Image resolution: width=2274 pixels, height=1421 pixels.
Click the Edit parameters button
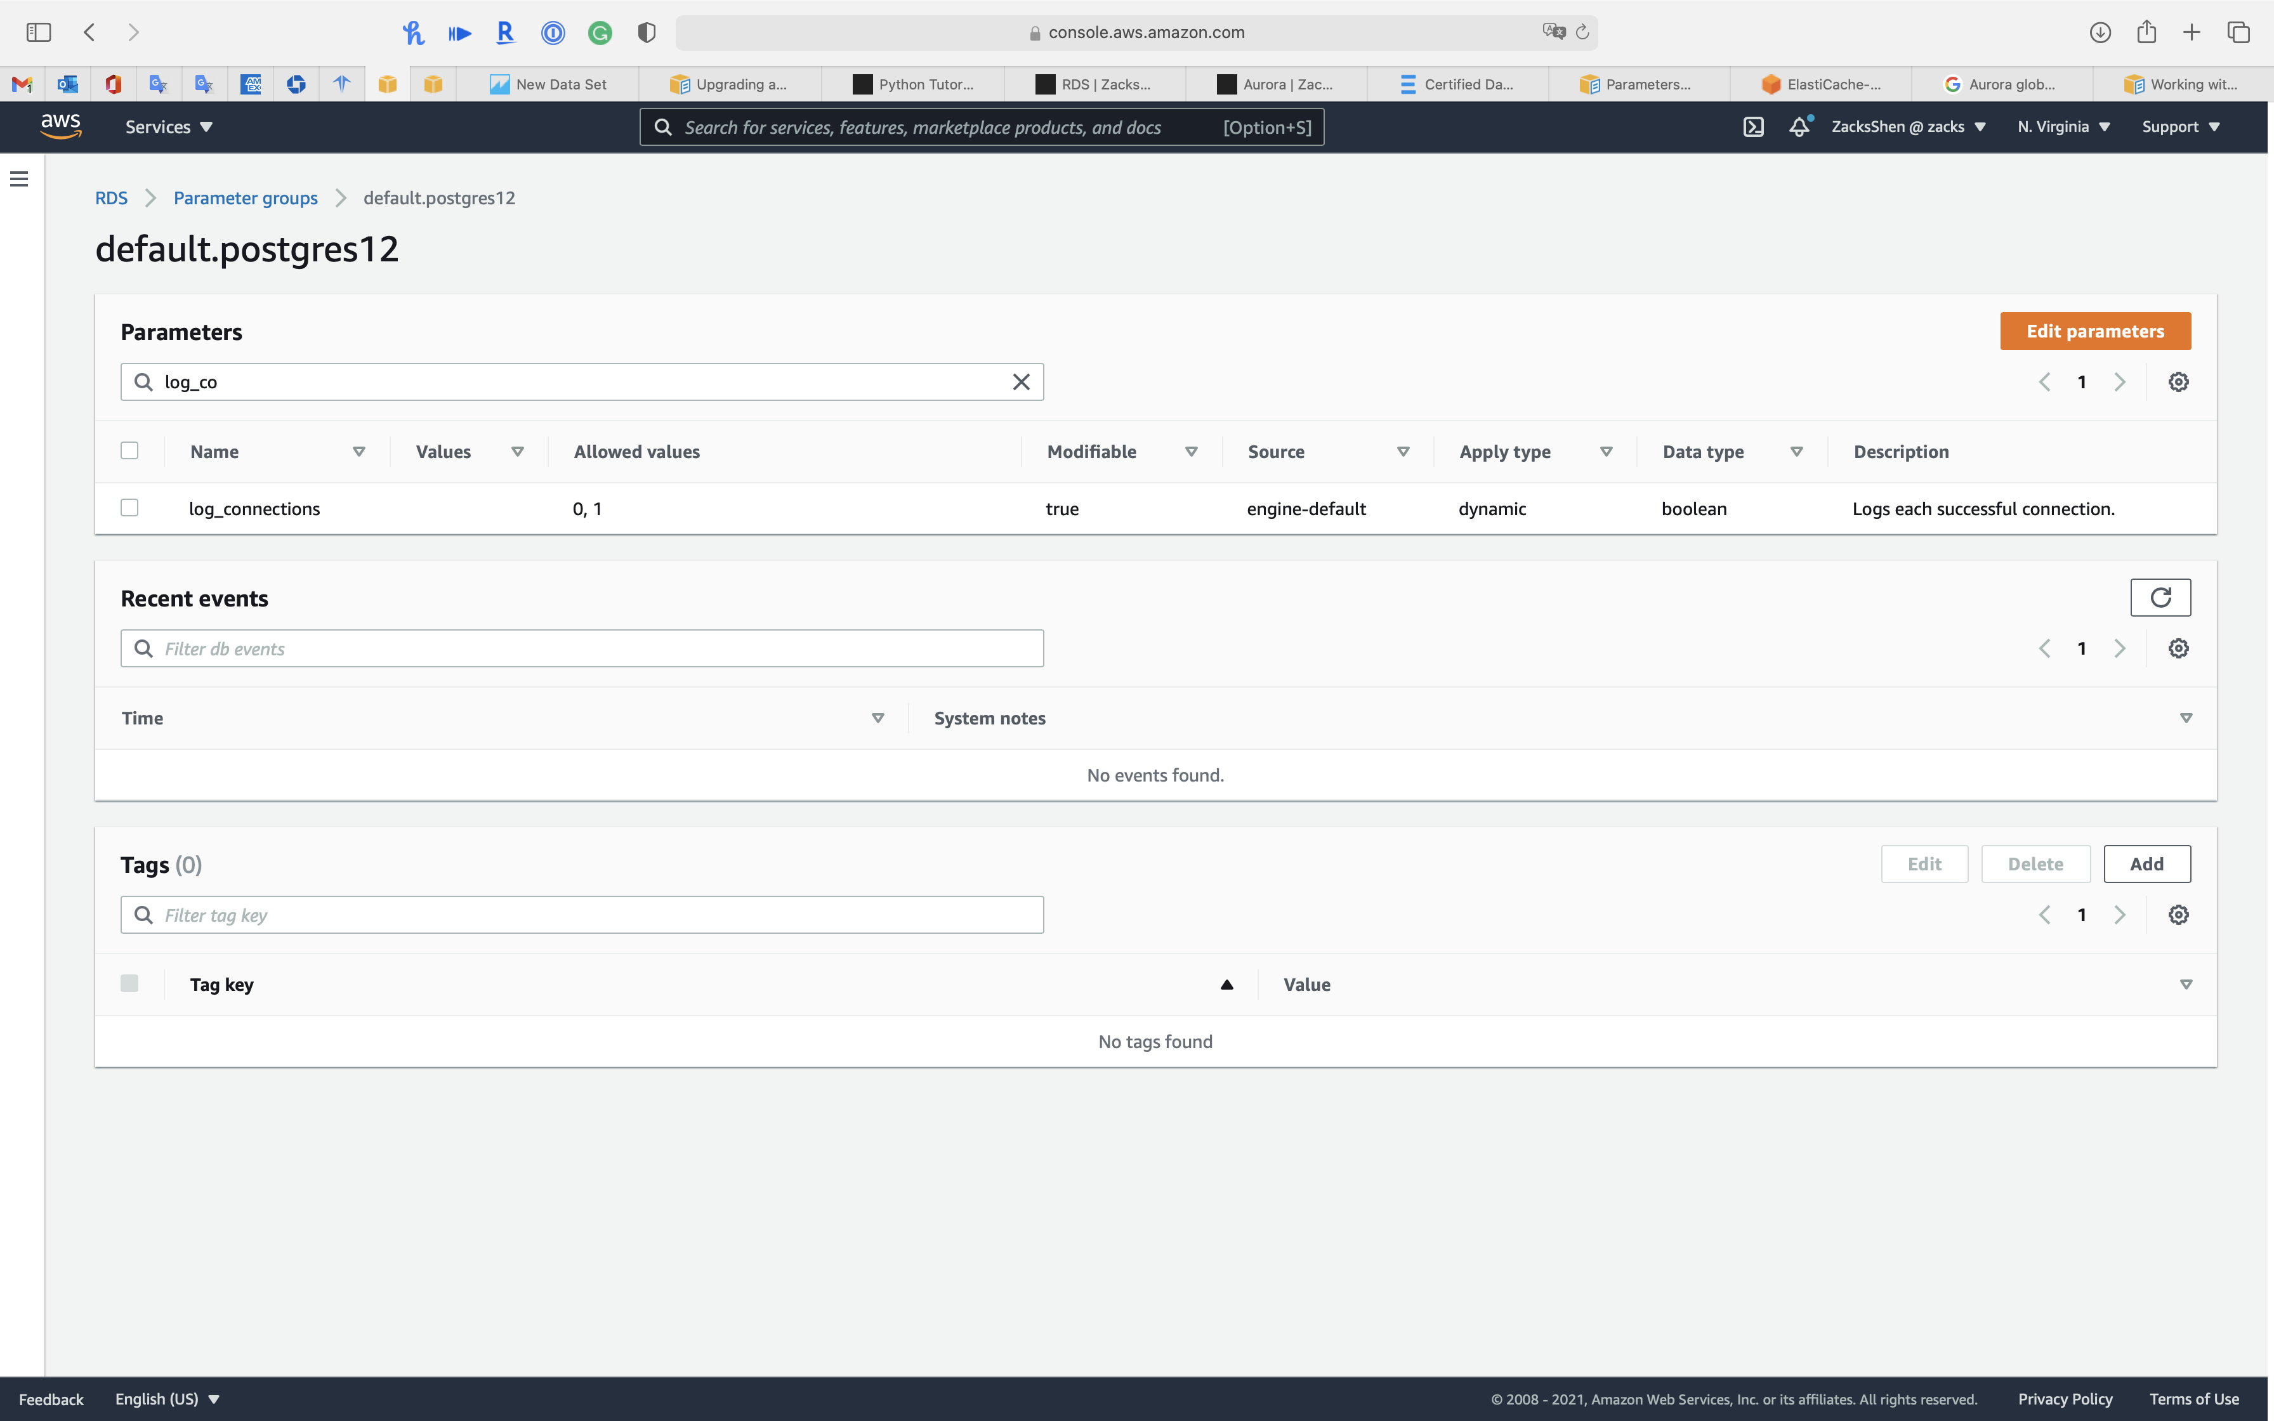pos(2094,331)
